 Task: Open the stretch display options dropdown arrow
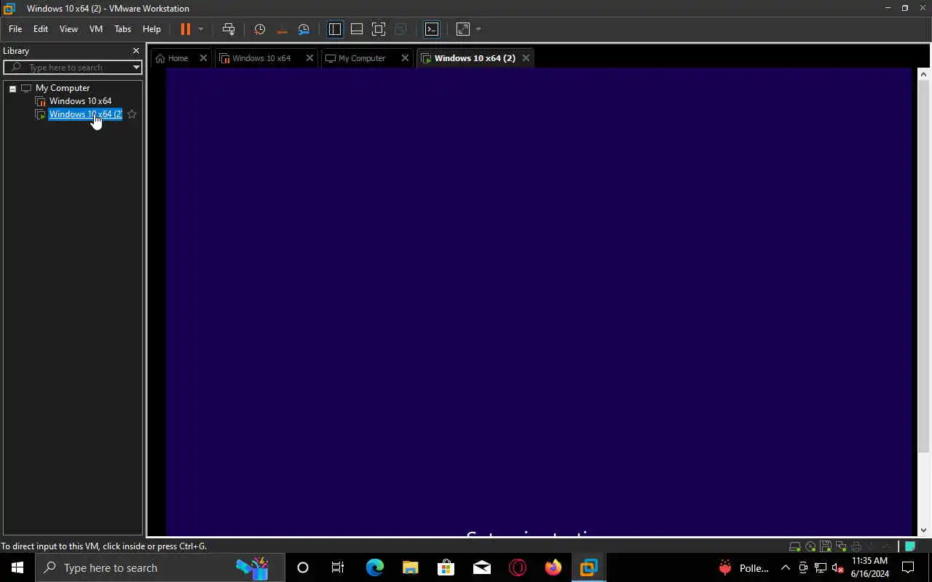click(x=478, y=29)
